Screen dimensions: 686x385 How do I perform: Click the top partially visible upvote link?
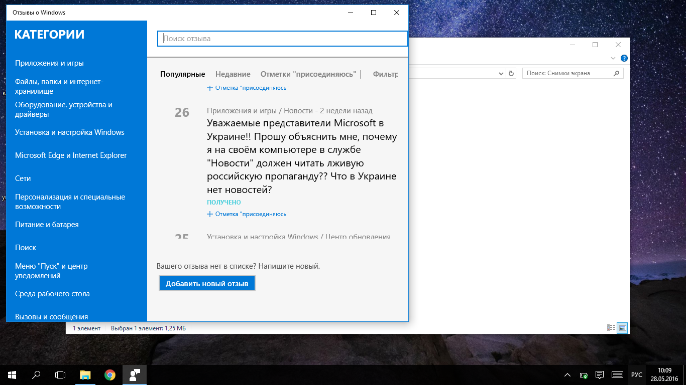[248, 88]
